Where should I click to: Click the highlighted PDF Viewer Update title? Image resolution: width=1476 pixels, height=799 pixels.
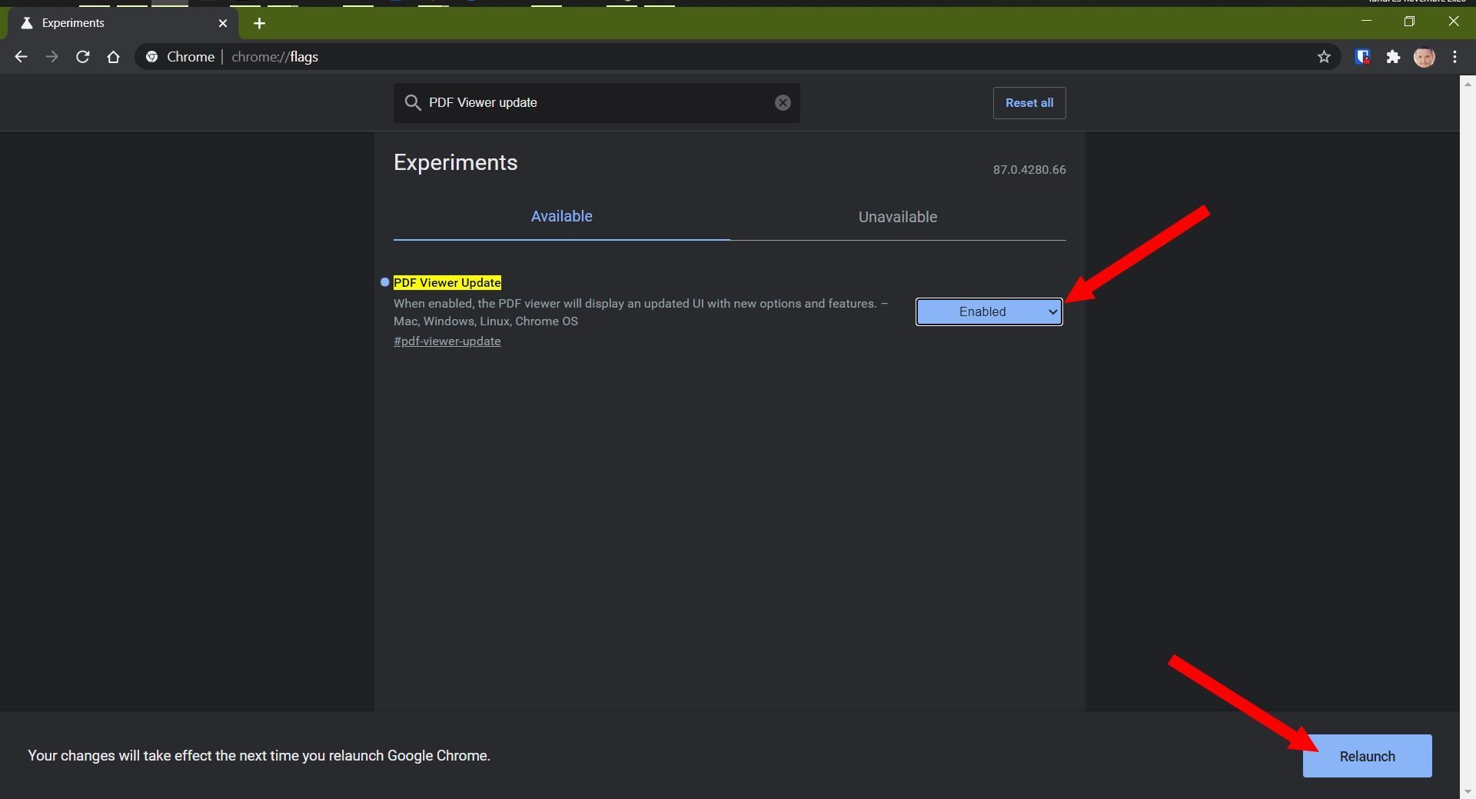[x=447, y=282]
